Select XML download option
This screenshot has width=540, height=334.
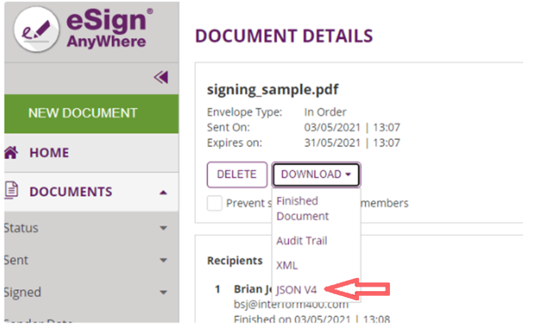pos(287,265)
